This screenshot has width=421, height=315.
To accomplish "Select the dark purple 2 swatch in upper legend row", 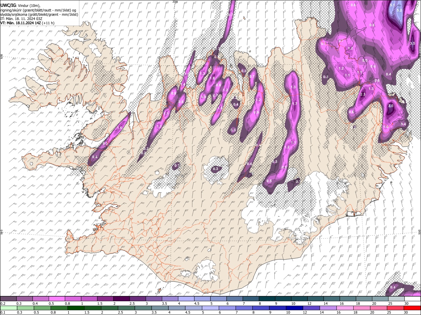I will [121, 299].
